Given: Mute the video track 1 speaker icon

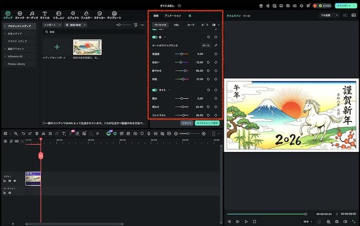Looking at the screenshot, I should click(x=10, y=181).
